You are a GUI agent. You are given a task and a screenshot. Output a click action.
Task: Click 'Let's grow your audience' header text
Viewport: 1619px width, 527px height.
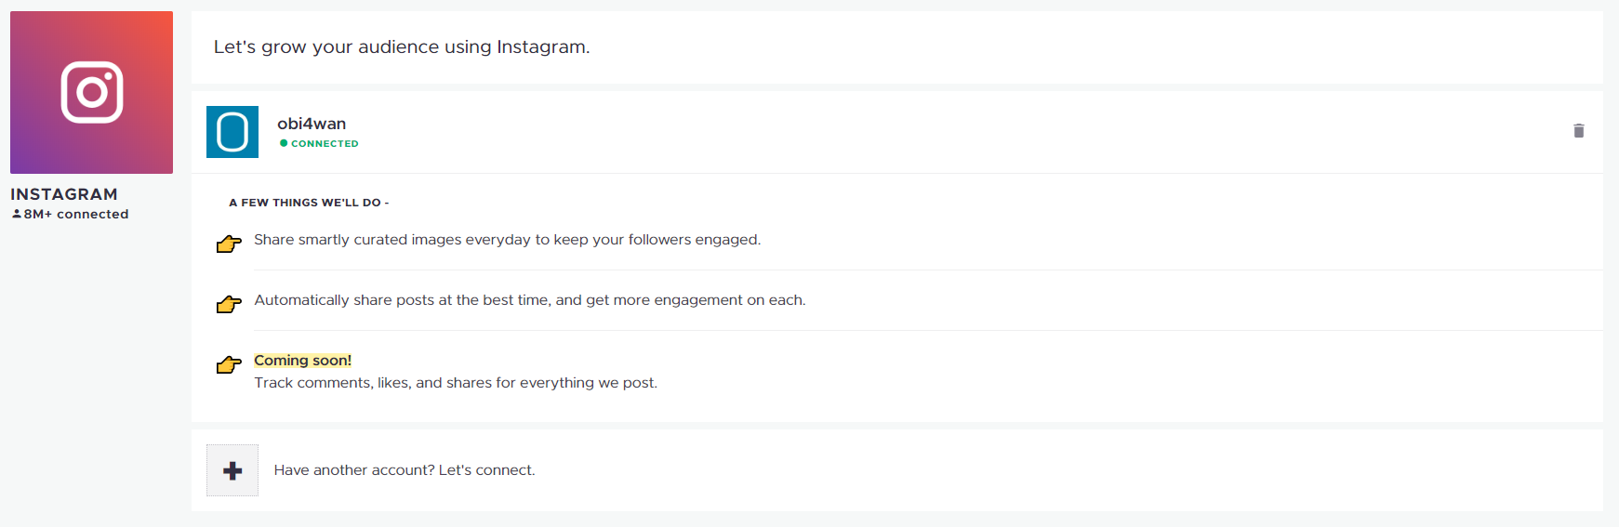[x=402, y=47]
